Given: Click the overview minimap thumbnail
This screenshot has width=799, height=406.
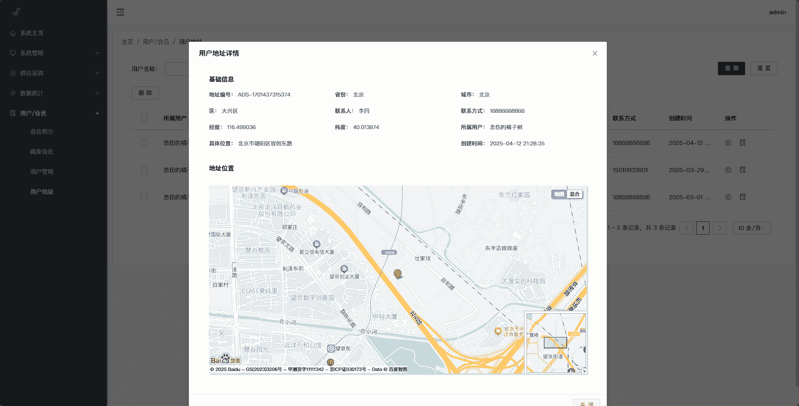Looking at the screenshot, I should click(555, 343).
